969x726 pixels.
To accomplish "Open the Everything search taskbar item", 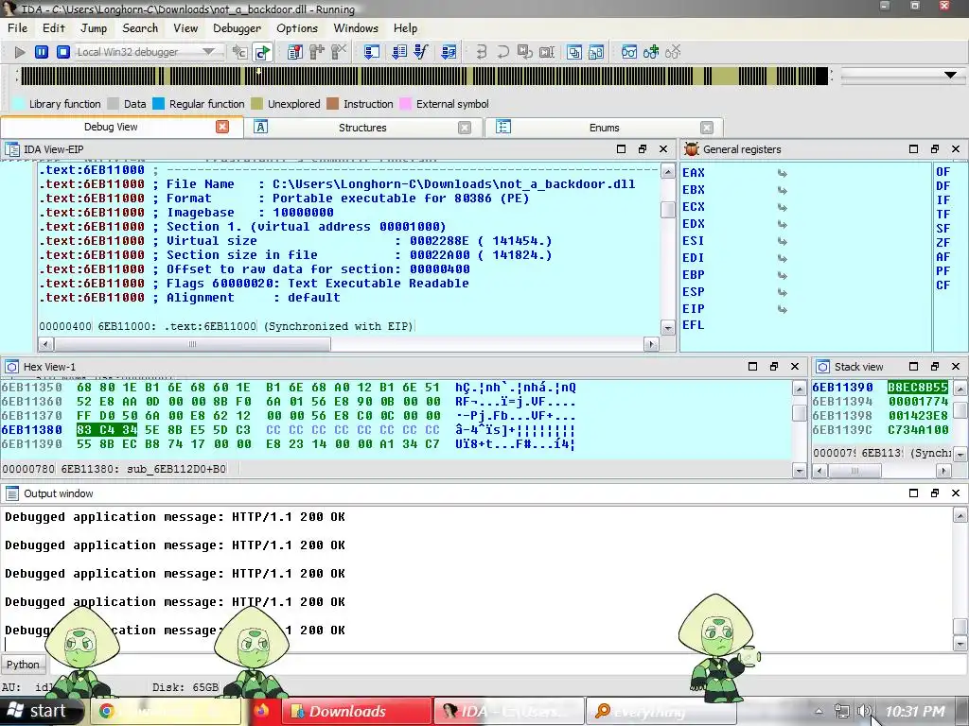I will tap(660, 711).
